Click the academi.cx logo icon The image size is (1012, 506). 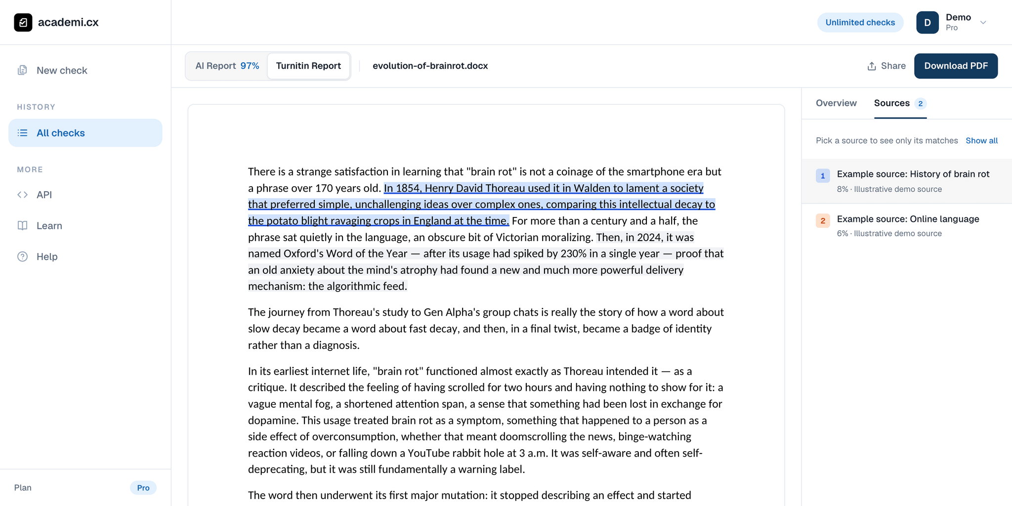click(x=23, y=22)
